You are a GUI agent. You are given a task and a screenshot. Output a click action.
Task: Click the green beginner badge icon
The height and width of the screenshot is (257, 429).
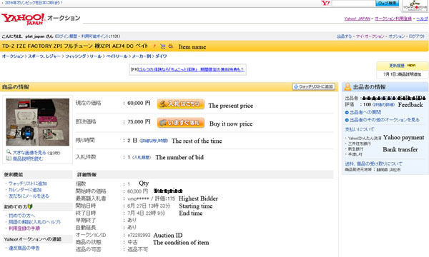tap(30, 207)
